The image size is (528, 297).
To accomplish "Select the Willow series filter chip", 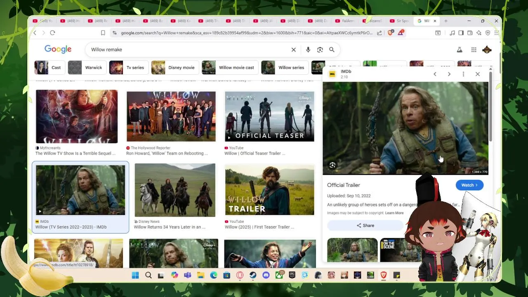I will coord(284,68).
